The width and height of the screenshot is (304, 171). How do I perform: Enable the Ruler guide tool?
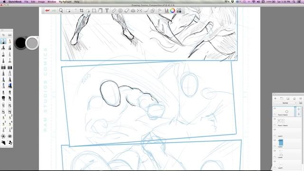tap(114, 10)
